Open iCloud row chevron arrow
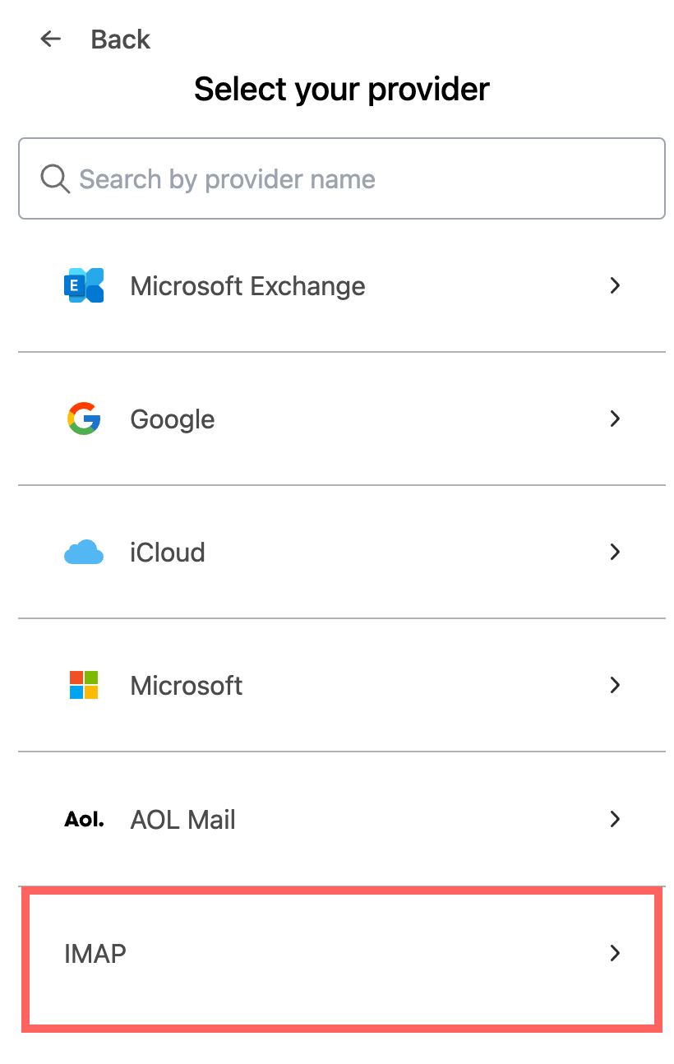Image resolution: width=674 pixels, height=1064 pixels. point(615,552)
